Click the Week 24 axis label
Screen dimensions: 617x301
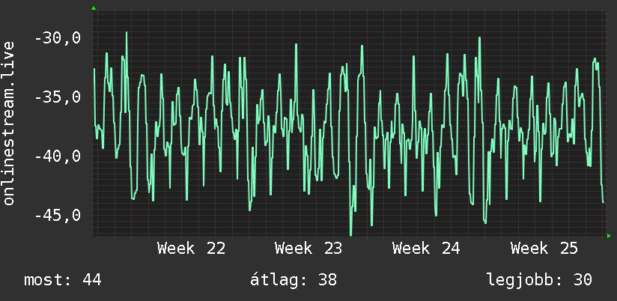click(x=426, y=249)
